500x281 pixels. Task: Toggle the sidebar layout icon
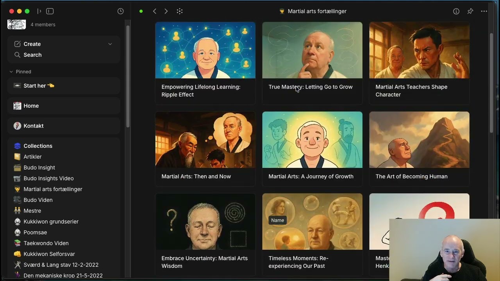(x=50, y=11)
